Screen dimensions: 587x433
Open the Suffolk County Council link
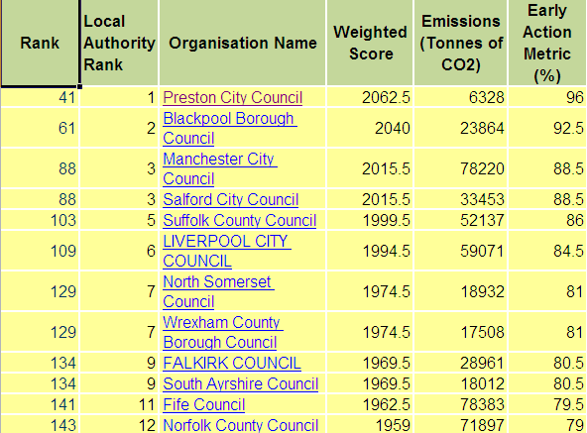240,220
